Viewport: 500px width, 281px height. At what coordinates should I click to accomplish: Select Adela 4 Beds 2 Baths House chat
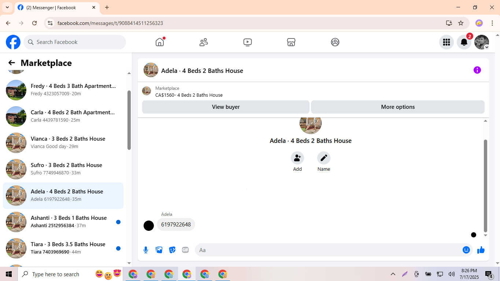pos(63,195)
